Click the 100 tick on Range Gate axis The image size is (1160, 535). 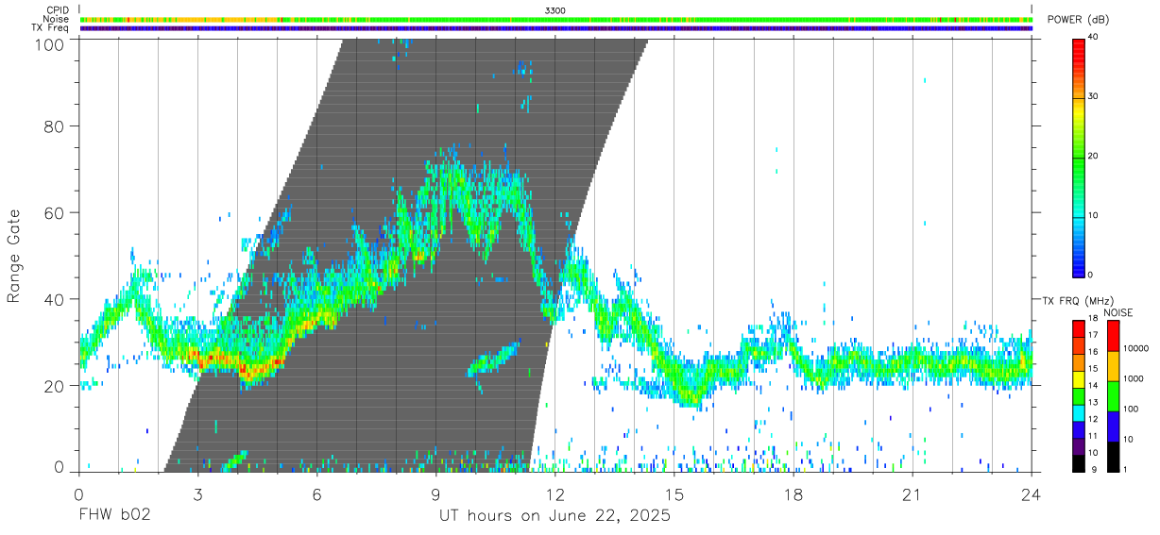[49, 43]
